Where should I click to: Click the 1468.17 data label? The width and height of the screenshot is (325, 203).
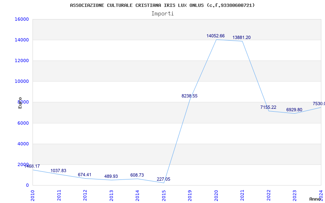pyautogui.click(x=32, y=166)
